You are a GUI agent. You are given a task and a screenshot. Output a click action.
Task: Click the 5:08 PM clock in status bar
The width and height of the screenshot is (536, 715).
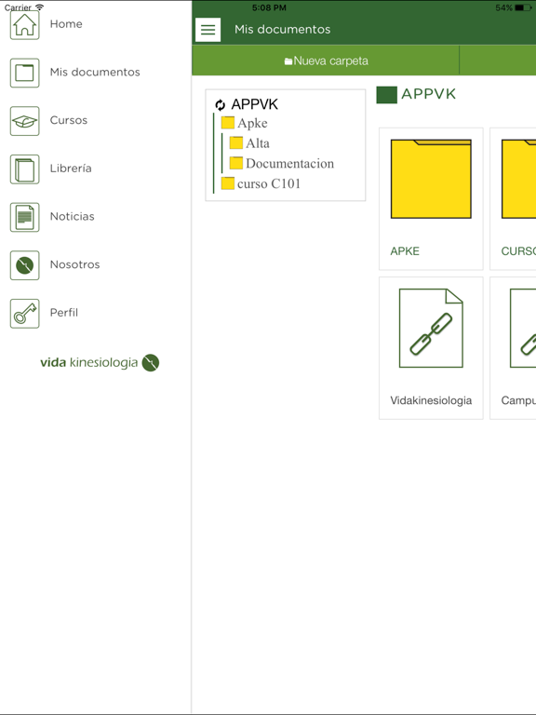[269, 7]
